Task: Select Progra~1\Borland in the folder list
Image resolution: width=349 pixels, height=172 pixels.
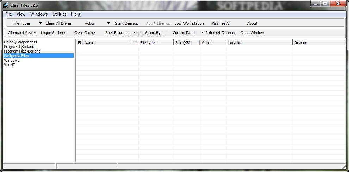Action: (38, 47)
